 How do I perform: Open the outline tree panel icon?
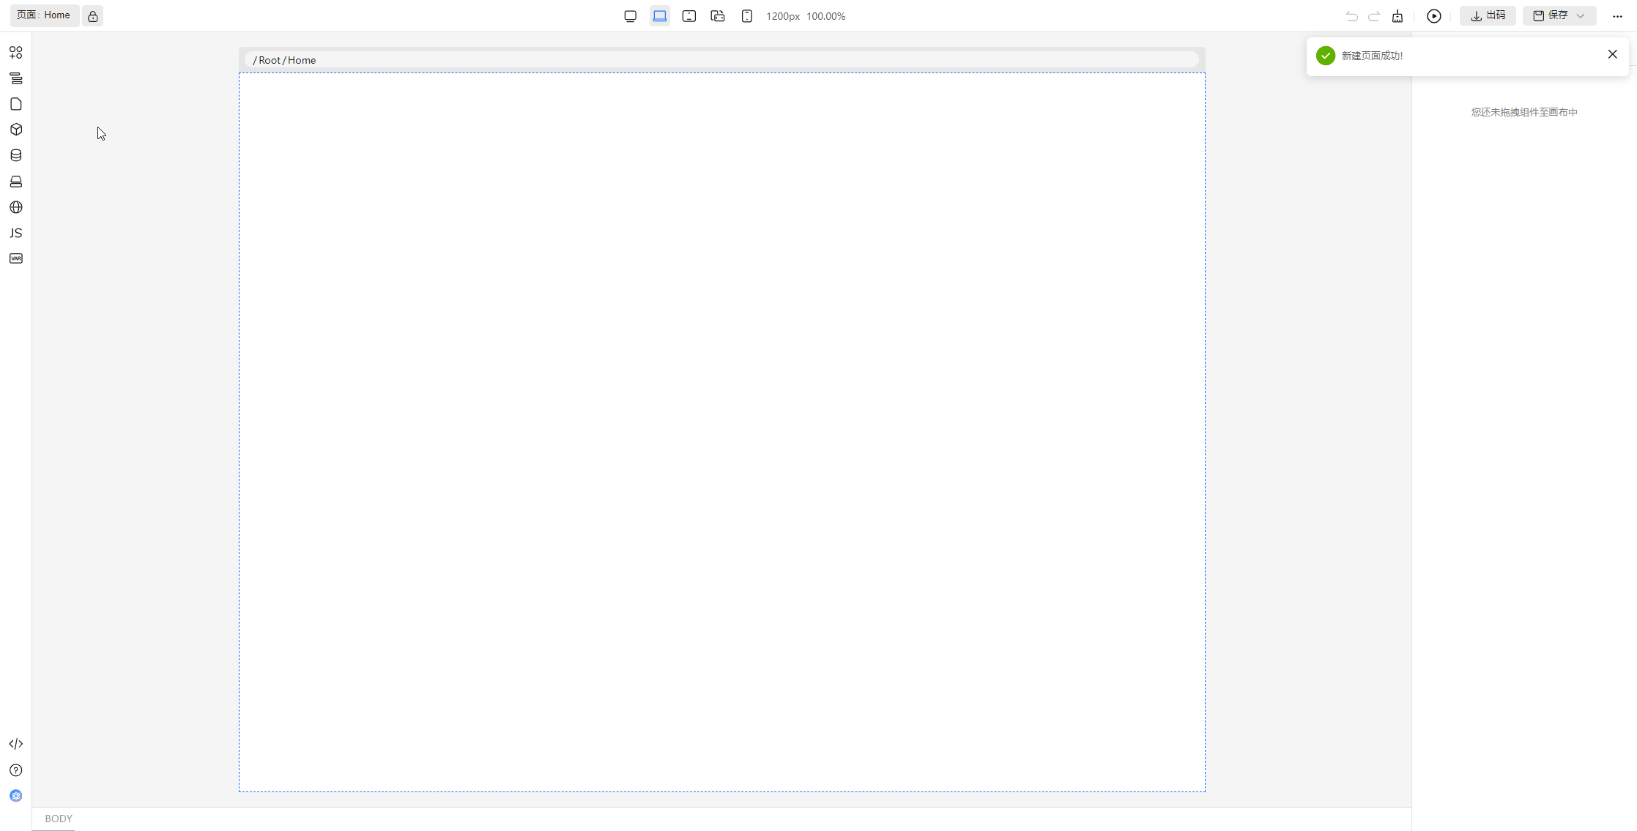coord(16,78)
